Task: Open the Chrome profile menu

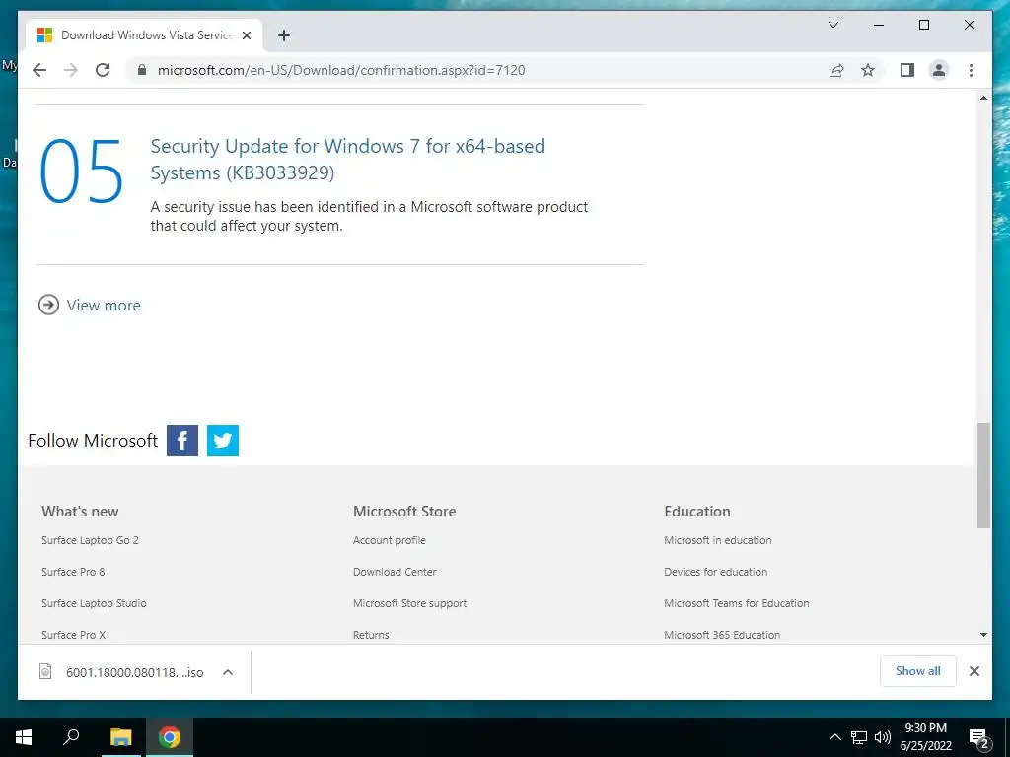Action: pyautogui.click(x=939, y=70)
